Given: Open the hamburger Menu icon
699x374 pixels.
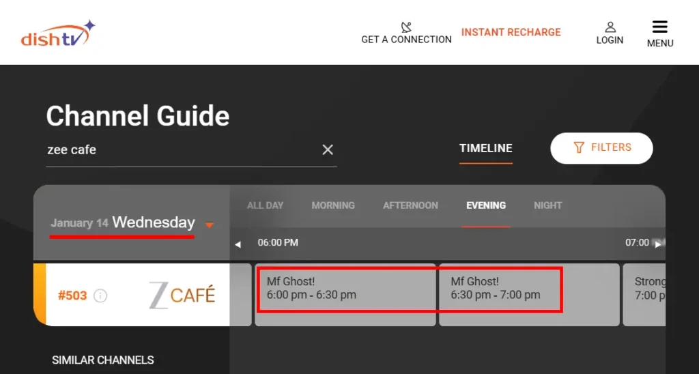Looking at the screenshot, I should click(660, 27).
